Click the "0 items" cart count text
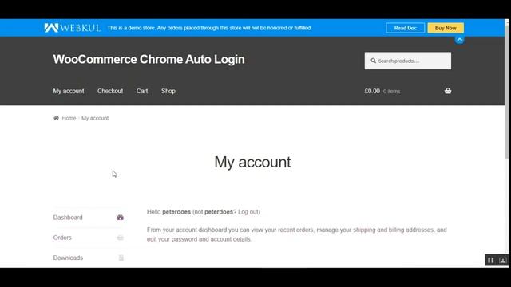The height and width of the screenshot is (287, 511). point(392,92)
